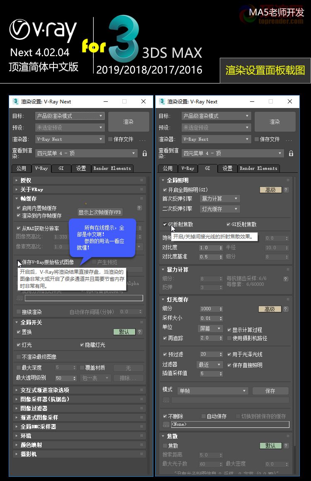
Task: Click help question mark beside 默认 in 全局开关
Action: [140, 332]
